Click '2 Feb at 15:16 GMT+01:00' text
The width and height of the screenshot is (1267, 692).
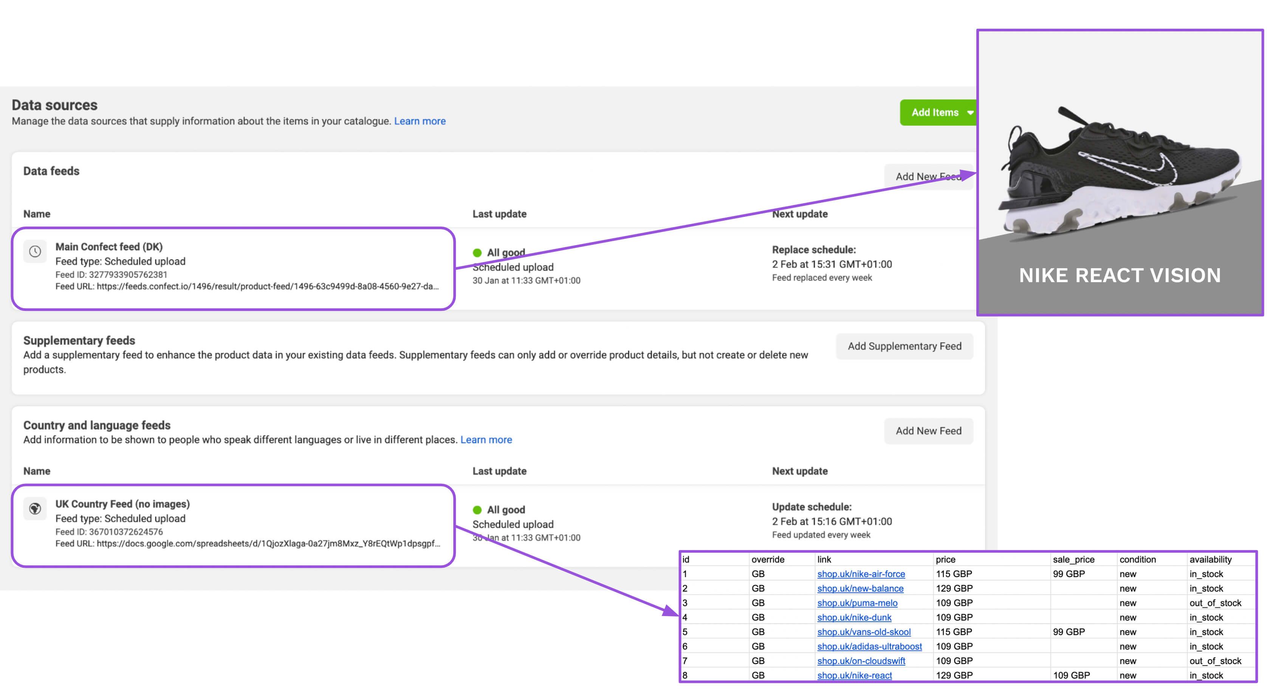pos(832,522)
